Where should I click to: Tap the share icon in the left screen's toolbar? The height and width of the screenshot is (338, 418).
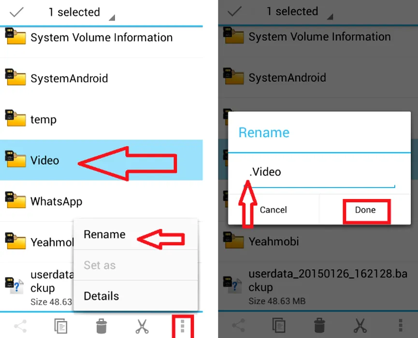[20, 326]
